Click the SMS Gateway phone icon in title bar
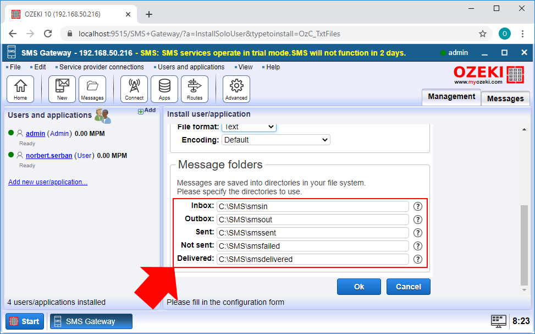This screenshot has width=535, height=334. (x=11, y=53)
